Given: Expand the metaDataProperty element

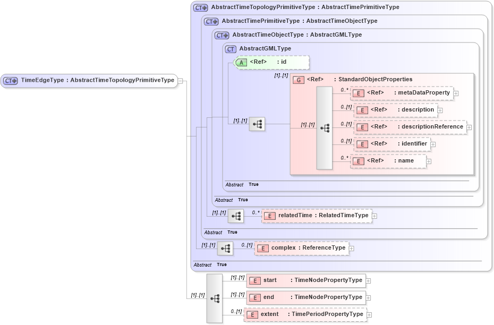Looking at the screenshot, I should 456,93.
